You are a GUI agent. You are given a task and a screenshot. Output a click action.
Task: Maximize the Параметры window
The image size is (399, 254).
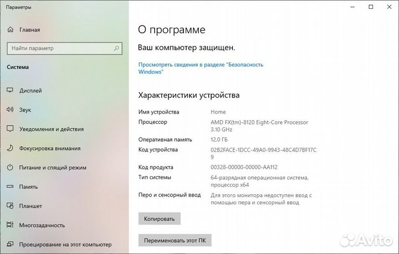click(371, 7)
